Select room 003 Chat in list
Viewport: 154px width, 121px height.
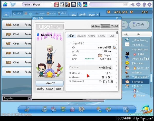click(x=17, y=25)
